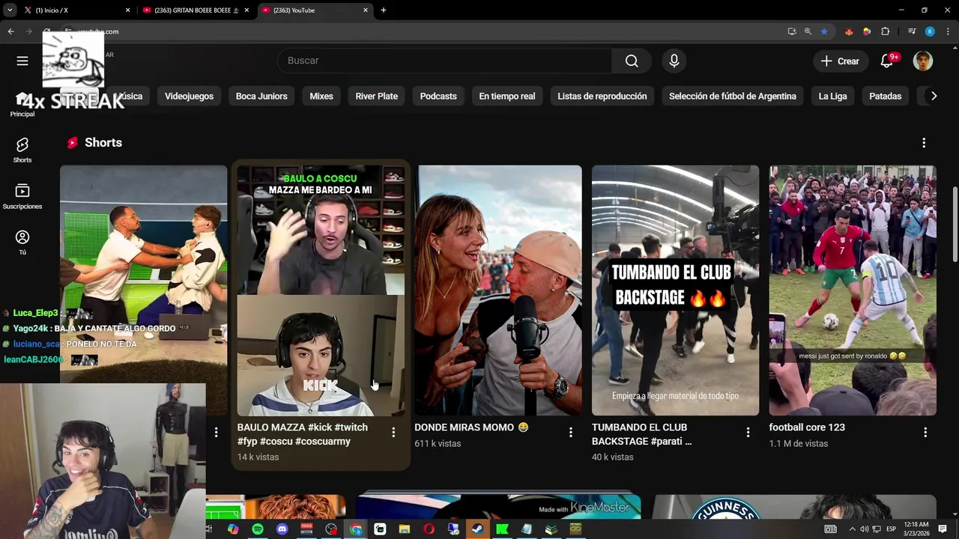Viewport: 959px width, 539px height.
Task: Select the Patadas chip
Action: click(885, 97)
